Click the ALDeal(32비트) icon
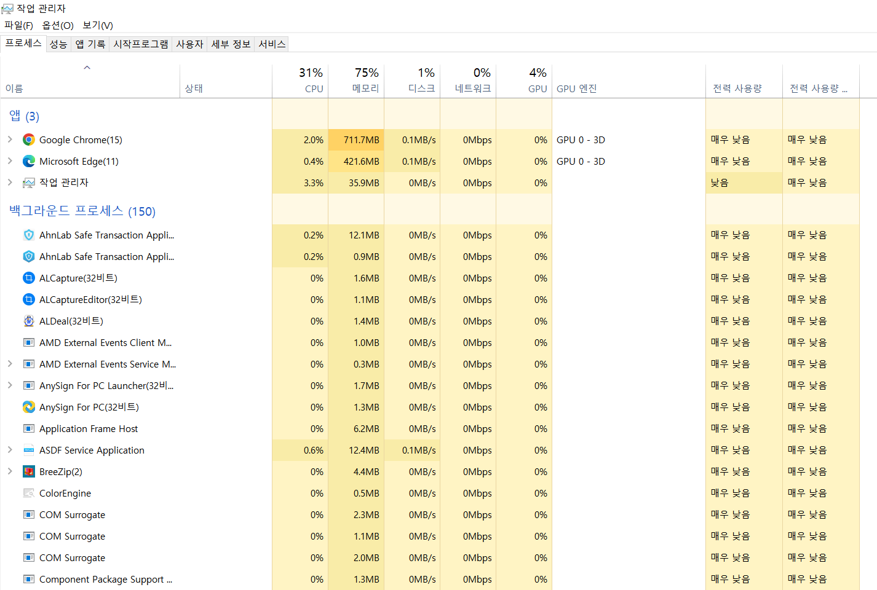Screen dimensions: 877x590 29,321
